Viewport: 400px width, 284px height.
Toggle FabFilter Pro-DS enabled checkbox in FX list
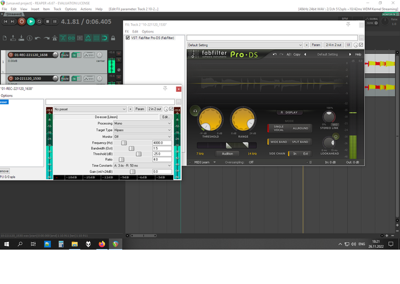coord(127,37)
